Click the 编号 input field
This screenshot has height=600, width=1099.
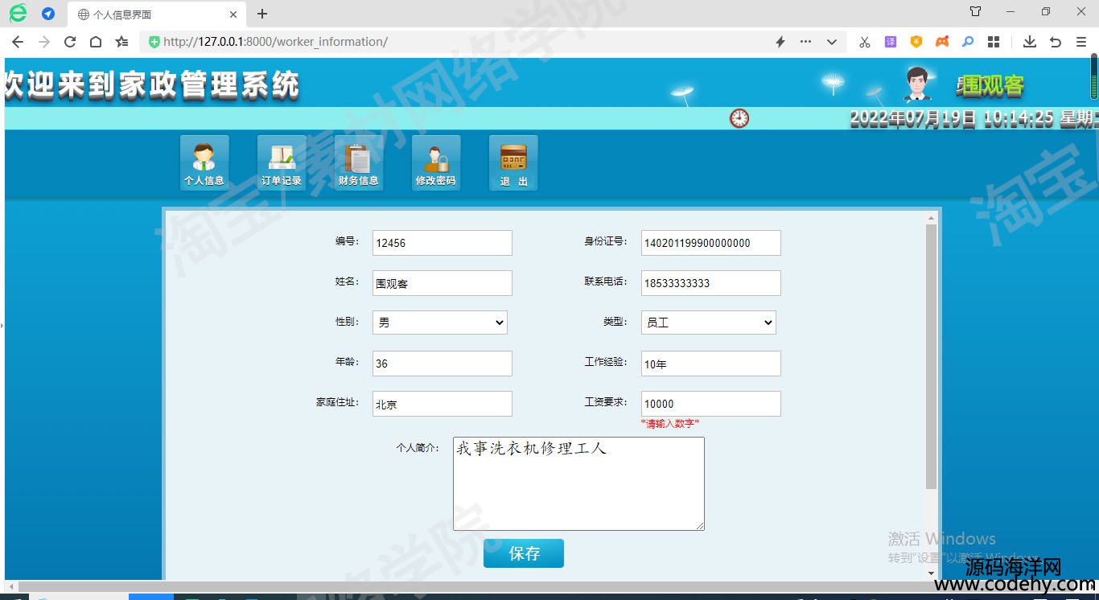pos(442,243)
